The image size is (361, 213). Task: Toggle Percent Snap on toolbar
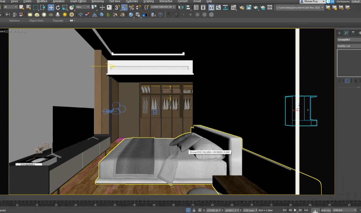(131, 8)
